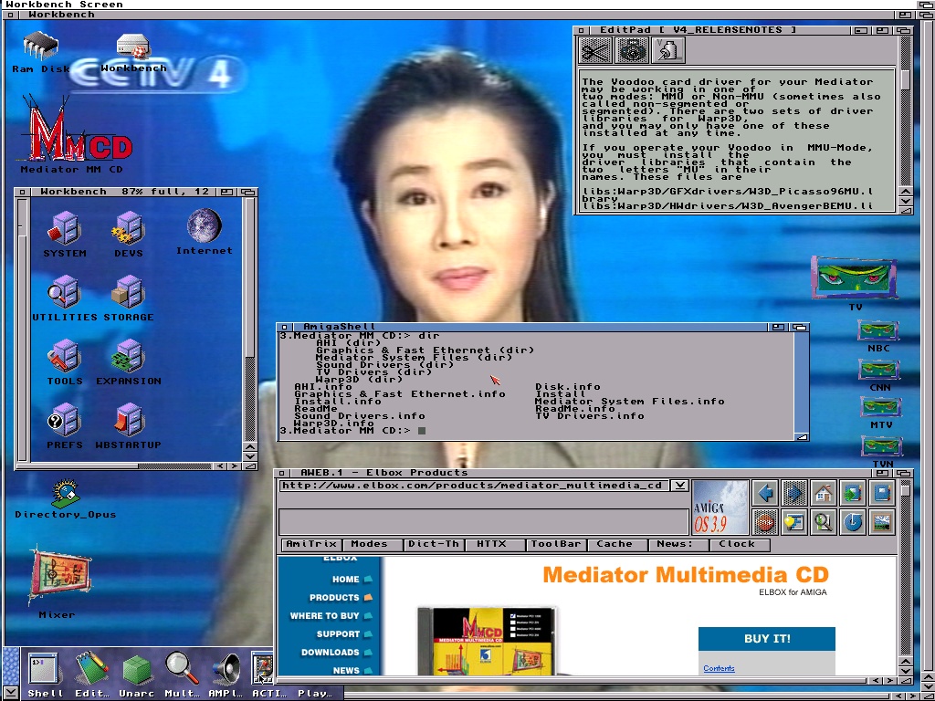The image size is (935, 701).
Task: Click the Cache button in AWeb
Action: [615, 544]
